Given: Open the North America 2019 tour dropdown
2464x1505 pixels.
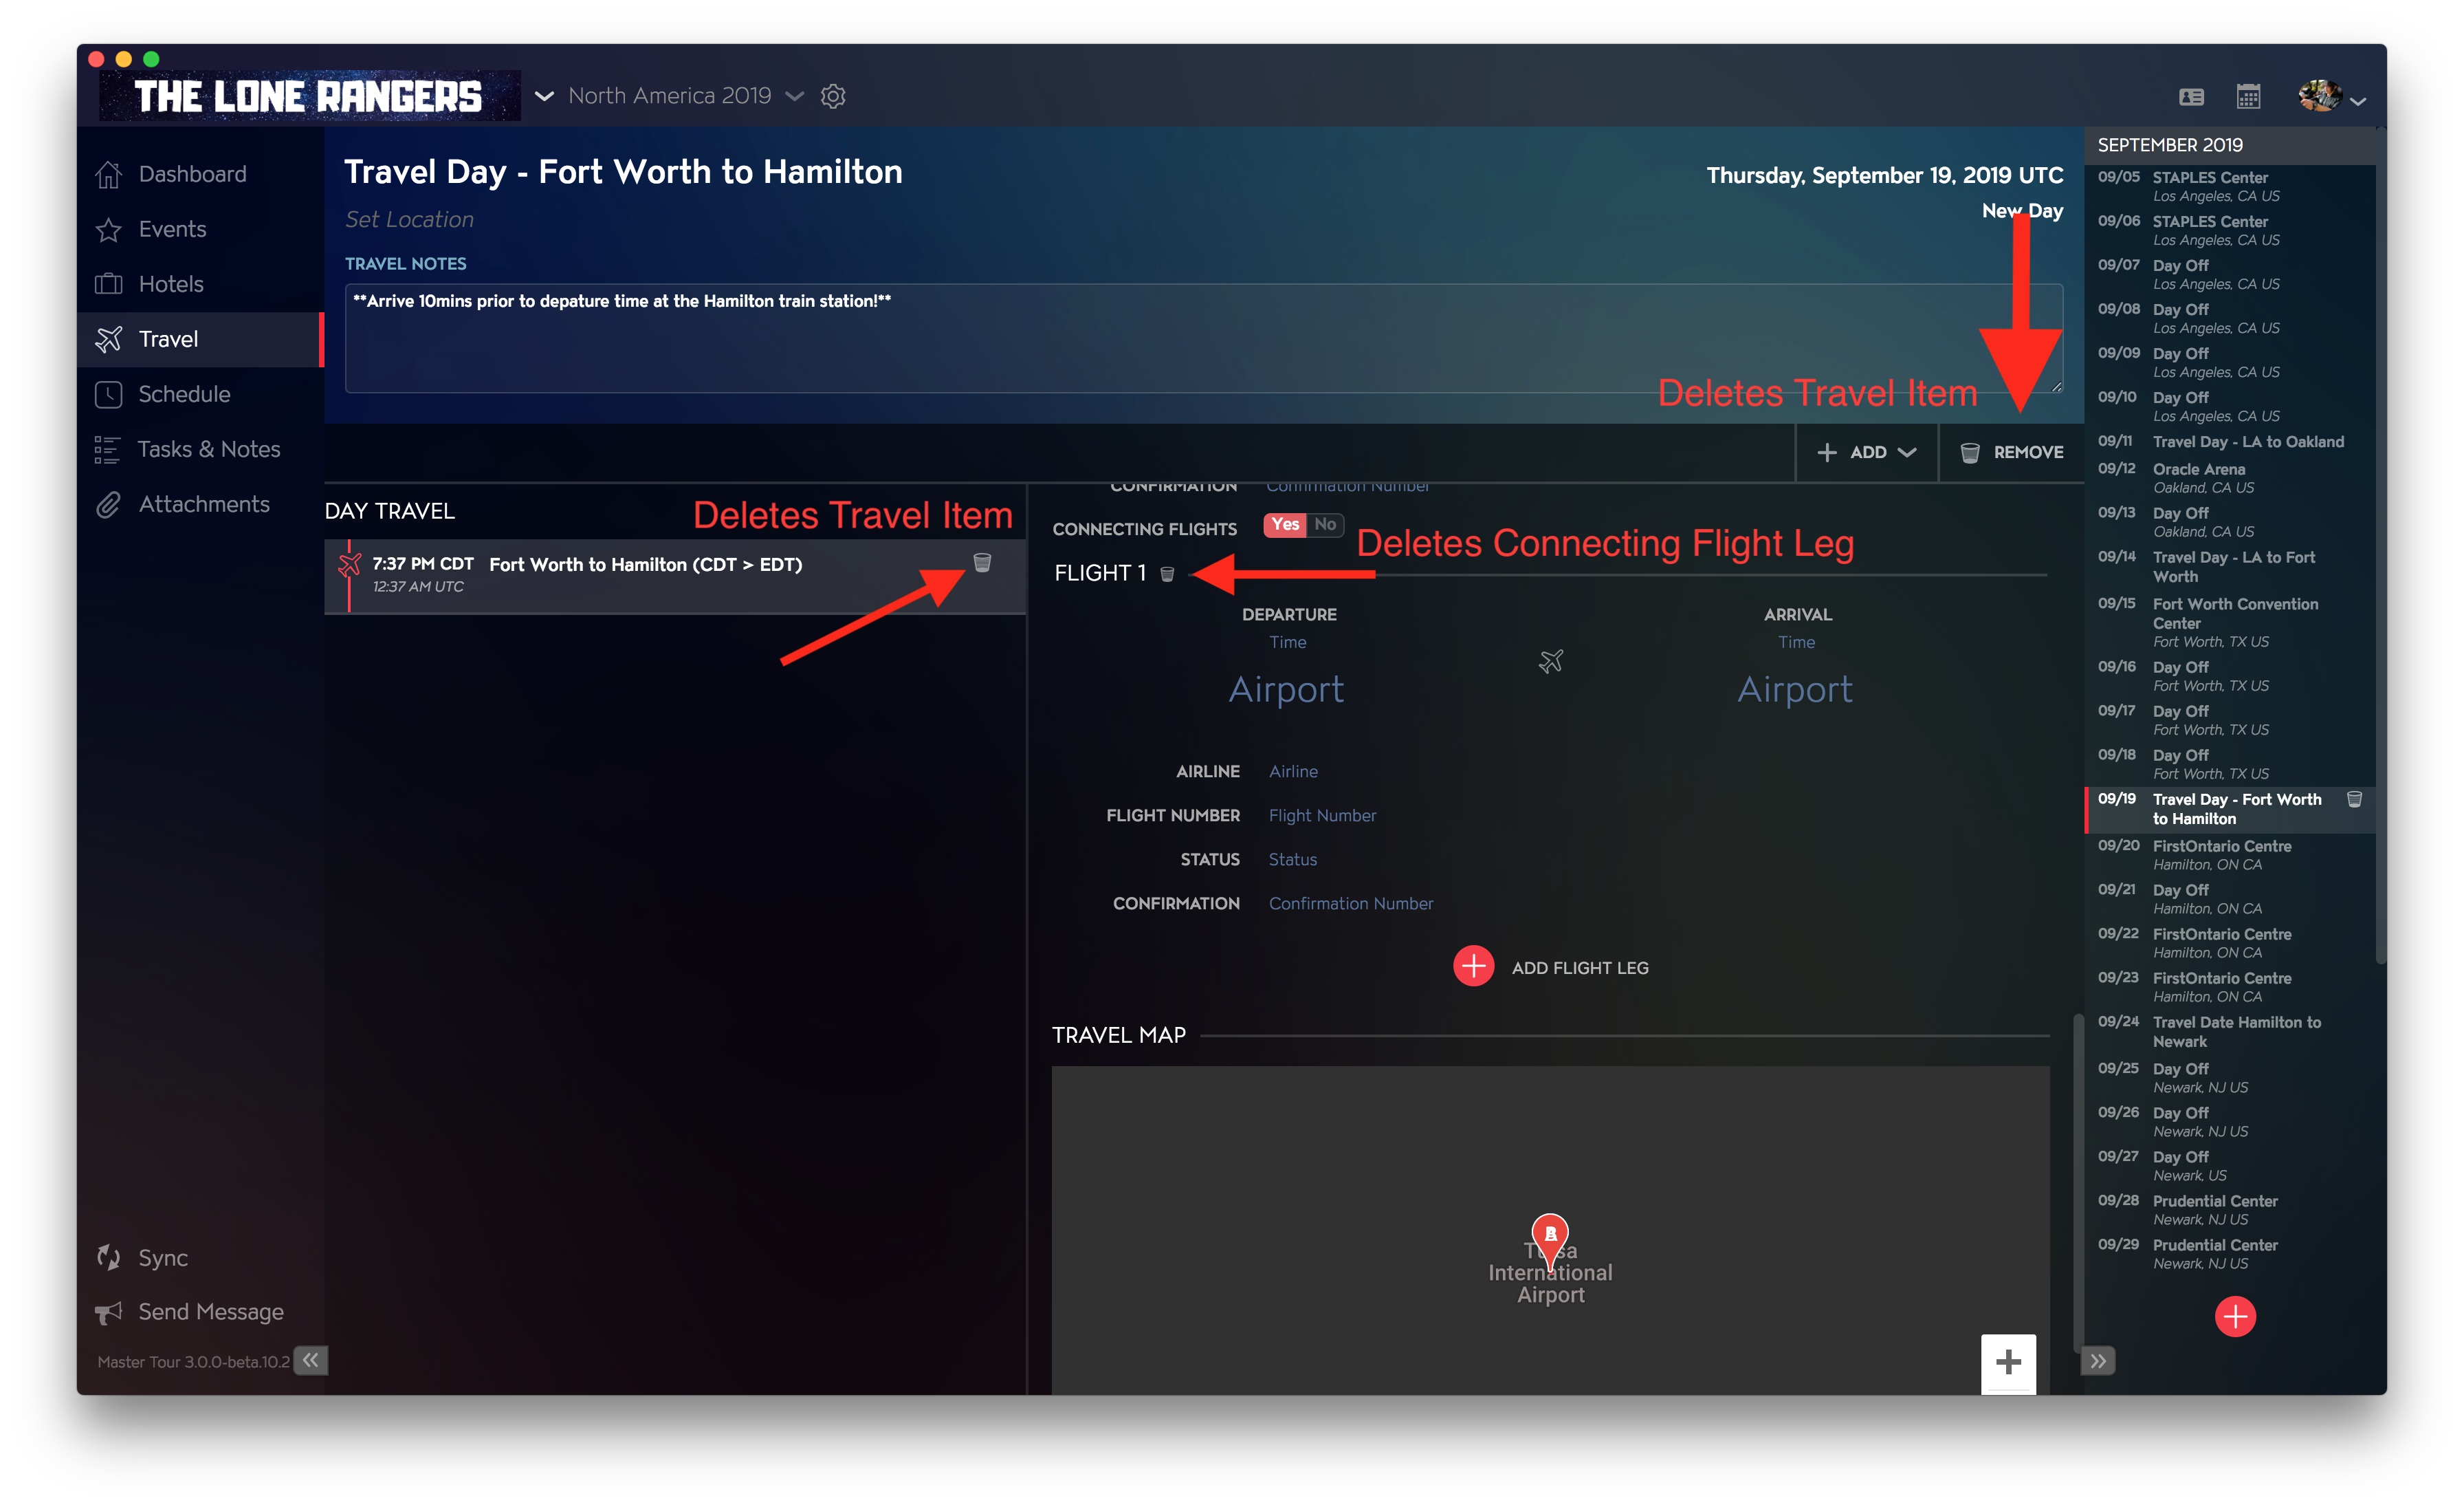Looking at the screenshot, I should 685,96.
